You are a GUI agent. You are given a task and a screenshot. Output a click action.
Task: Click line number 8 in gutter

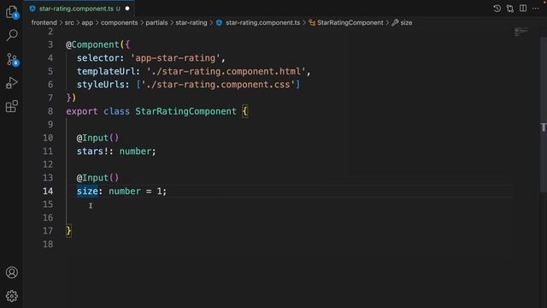click(50, 111)
